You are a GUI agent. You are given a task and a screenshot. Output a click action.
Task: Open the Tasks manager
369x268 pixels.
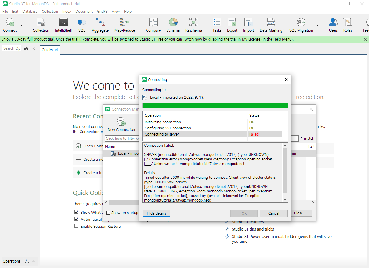click(x=217, y=25)
